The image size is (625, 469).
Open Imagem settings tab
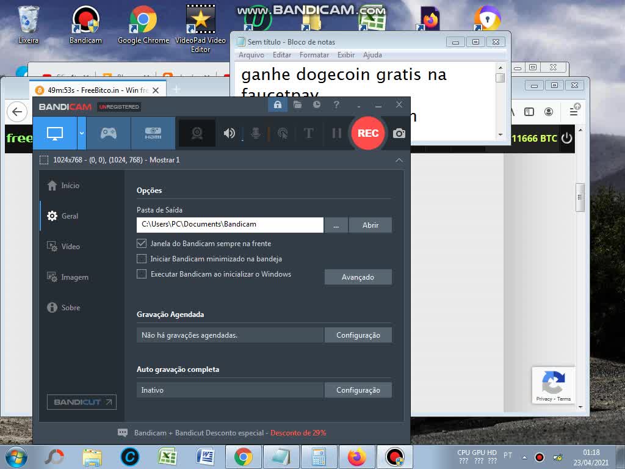point(68,277)
